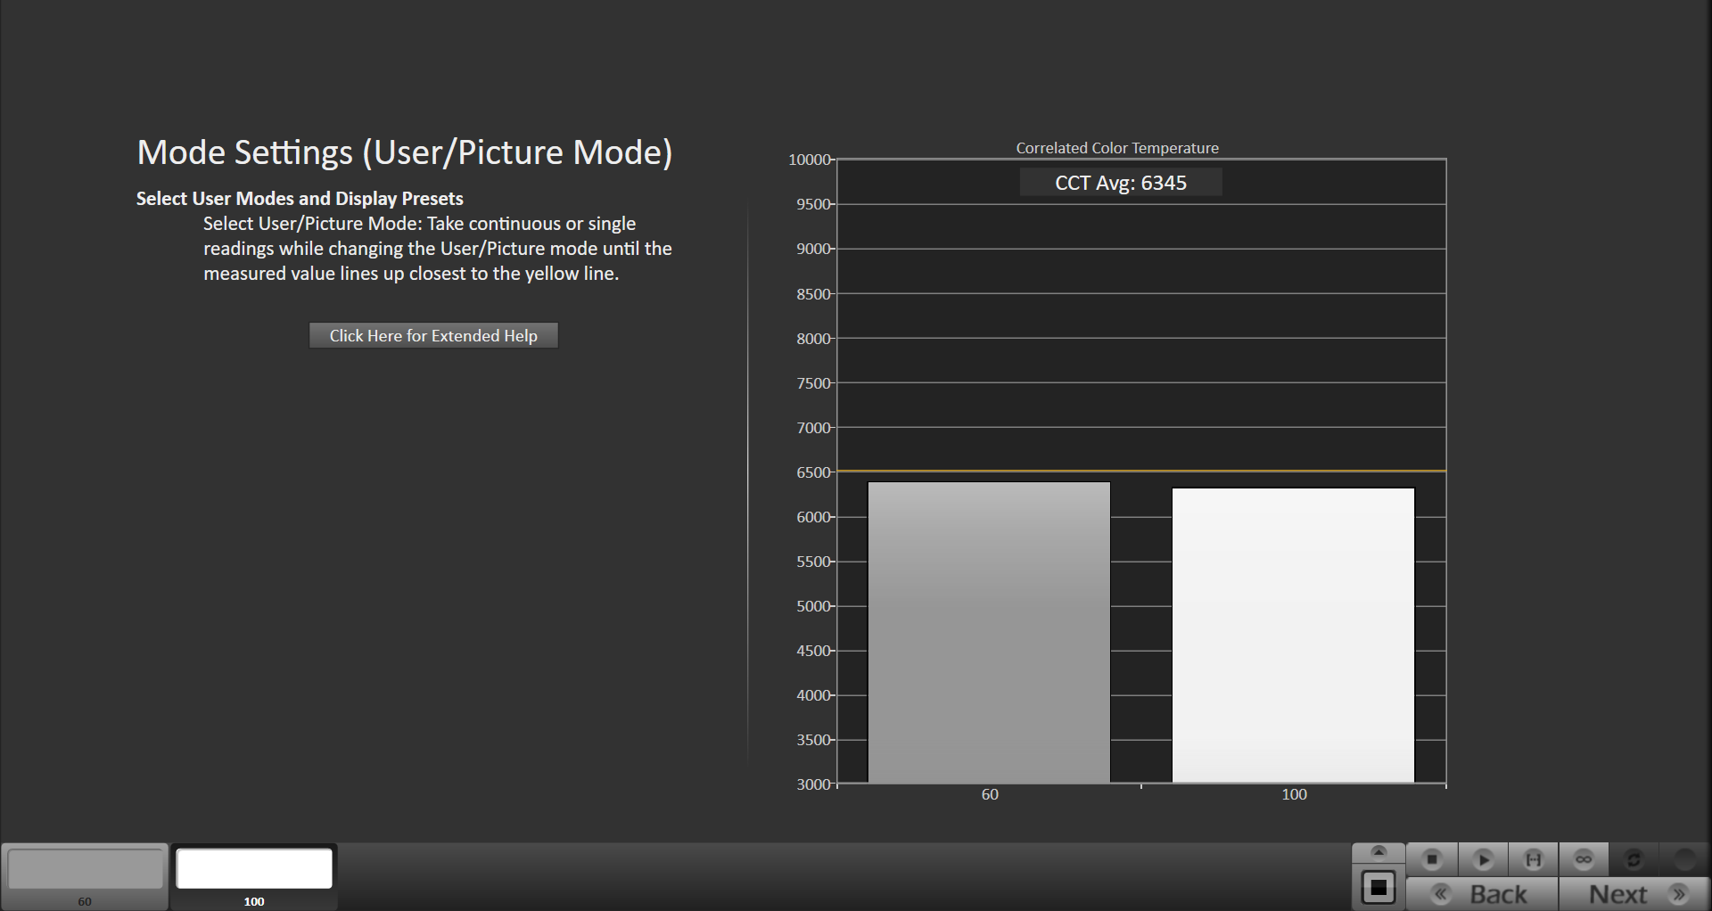Open Click Here for Extended Help

[433, 336]
